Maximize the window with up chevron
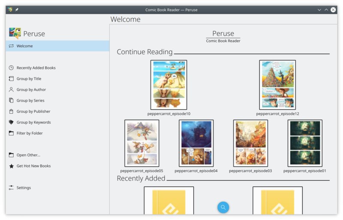The image size is (343, 220). coord(326,10)
